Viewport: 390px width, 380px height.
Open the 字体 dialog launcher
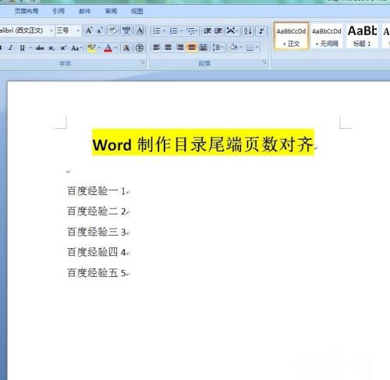(x=142, y=62)
